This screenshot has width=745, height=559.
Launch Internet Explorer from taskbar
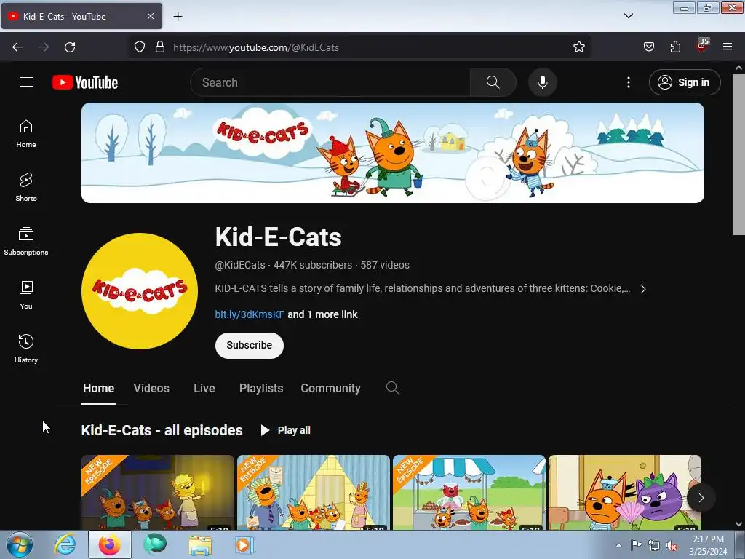(65, 544)
